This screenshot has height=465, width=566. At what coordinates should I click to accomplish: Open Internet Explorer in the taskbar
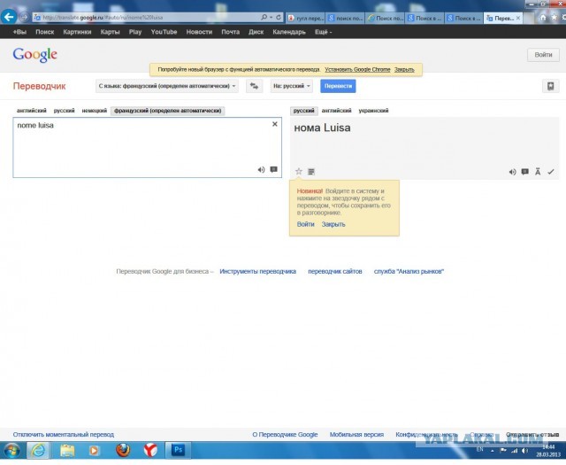pyautogui.click(x=38, y=451)
